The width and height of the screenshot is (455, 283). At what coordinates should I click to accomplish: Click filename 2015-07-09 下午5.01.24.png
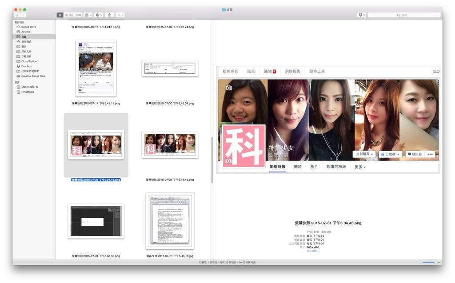coord(170,27)
